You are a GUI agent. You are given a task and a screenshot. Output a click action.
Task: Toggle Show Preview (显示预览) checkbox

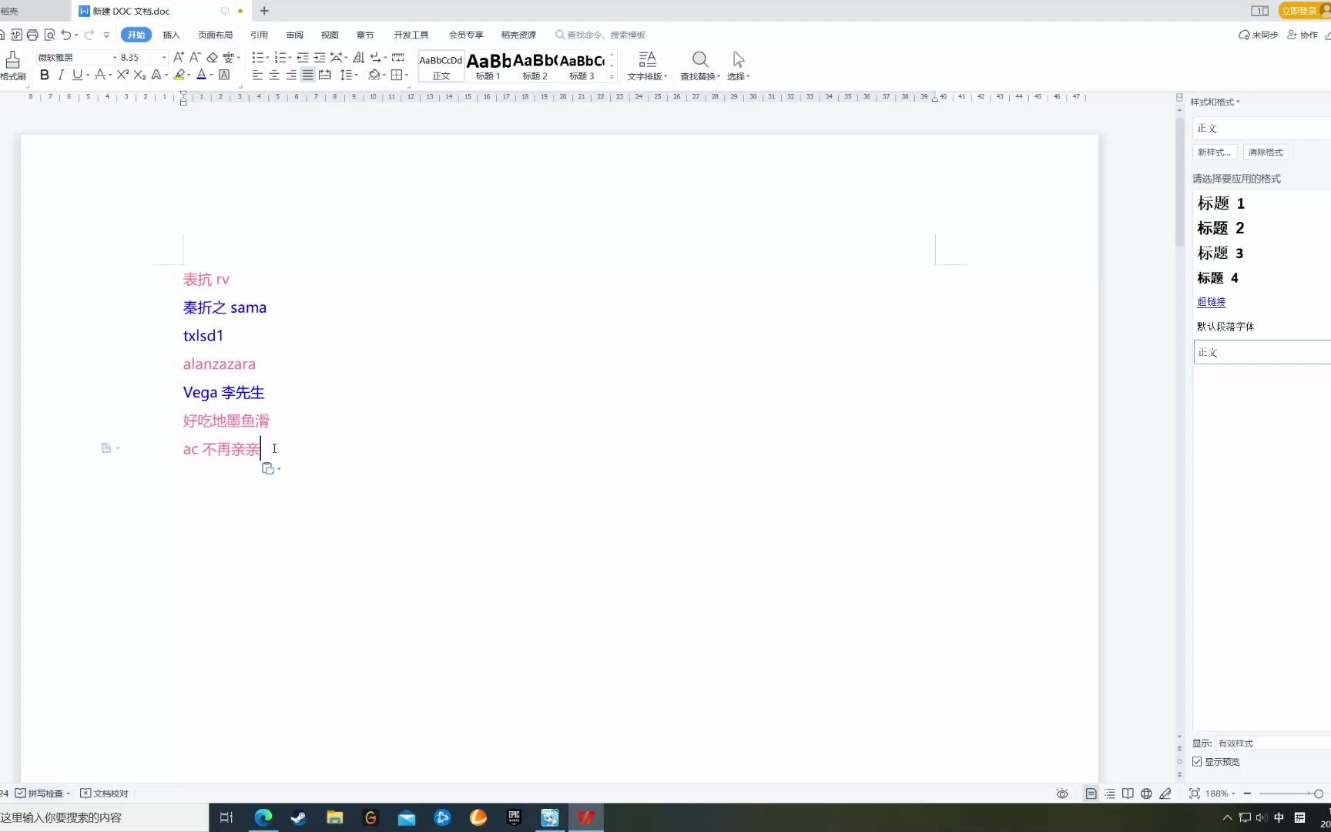coord(1197,762)
